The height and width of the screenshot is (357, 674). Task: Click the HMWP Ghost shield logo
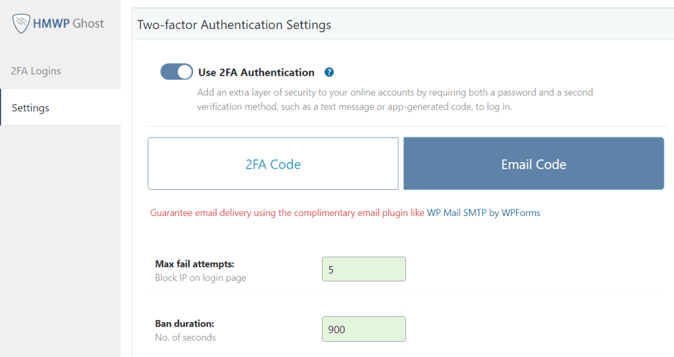(21, 24)
